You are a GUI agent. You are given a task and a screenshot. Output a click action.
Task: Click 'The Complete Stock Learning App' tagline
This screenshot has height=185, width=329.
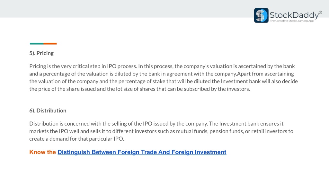coord(292,21)
